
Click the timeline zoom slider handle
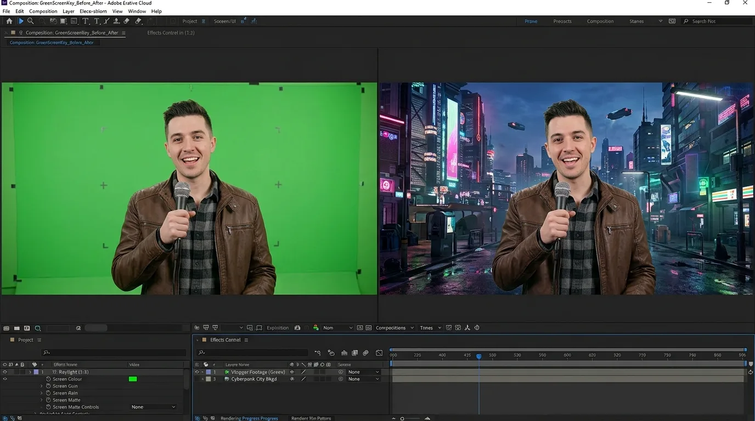pos(402,419)
